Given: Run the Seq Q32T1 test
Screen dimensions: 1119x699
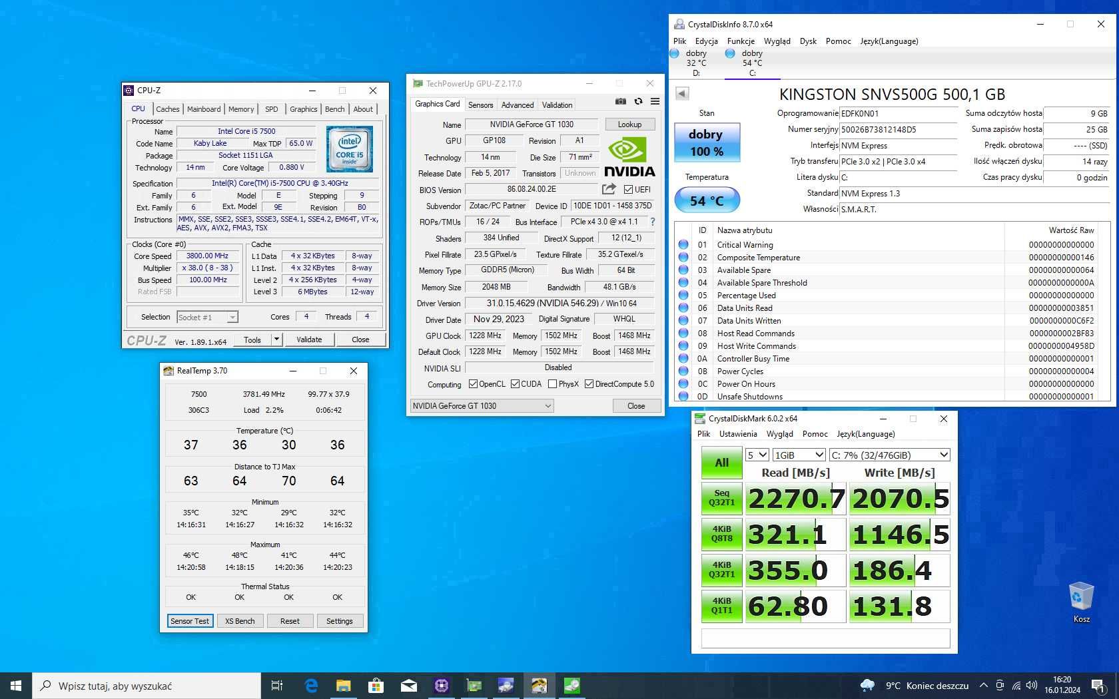Looking at the screenshot, I should coord(721,498).
